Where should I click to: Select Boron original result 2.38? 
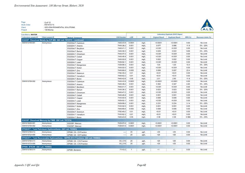[158, 117]
